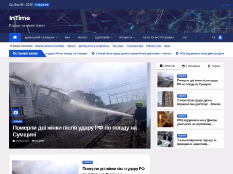Open the Напої menu item

click(83, 38)
